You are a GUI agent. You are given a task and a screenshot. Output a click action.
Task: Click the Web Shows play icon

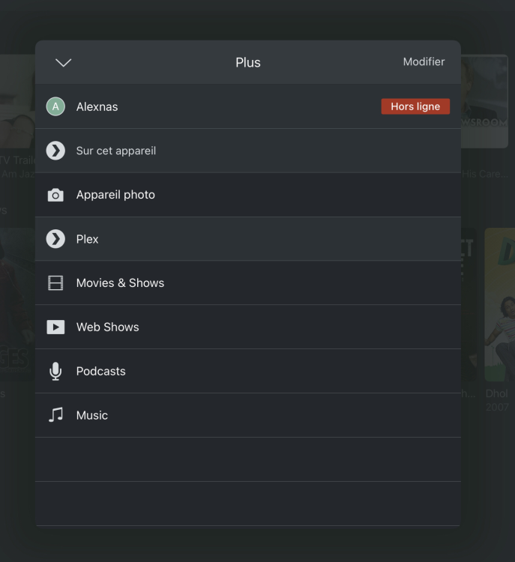[x=55, y=327]
